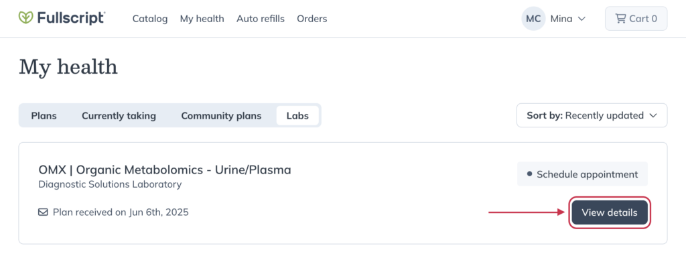Select the Currently taking tab
The width and height of the screenshot is (686, 254).
[119, 116]
